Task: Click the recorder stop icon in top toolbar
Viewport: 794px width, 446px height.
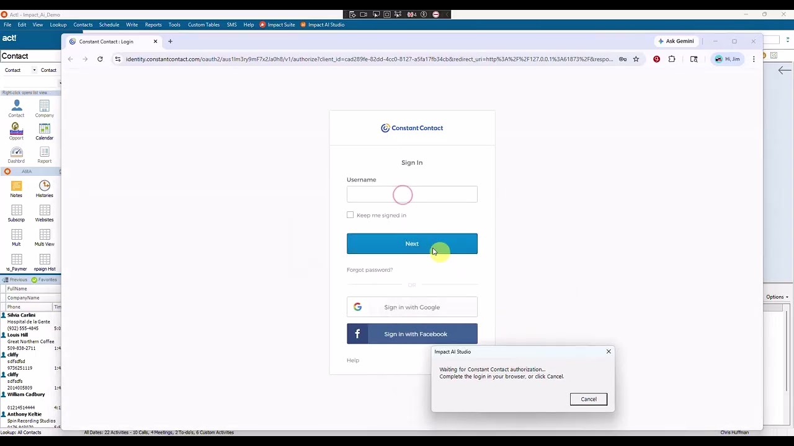Action: click(x=435, y=14)
